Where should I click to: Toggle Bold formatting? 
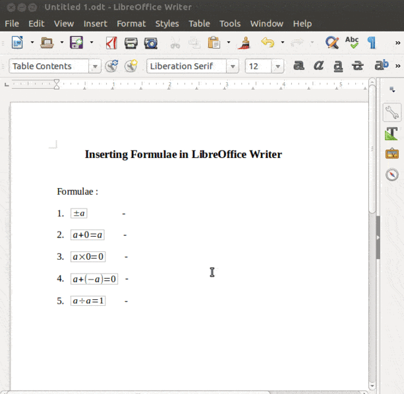coord(299,66)
